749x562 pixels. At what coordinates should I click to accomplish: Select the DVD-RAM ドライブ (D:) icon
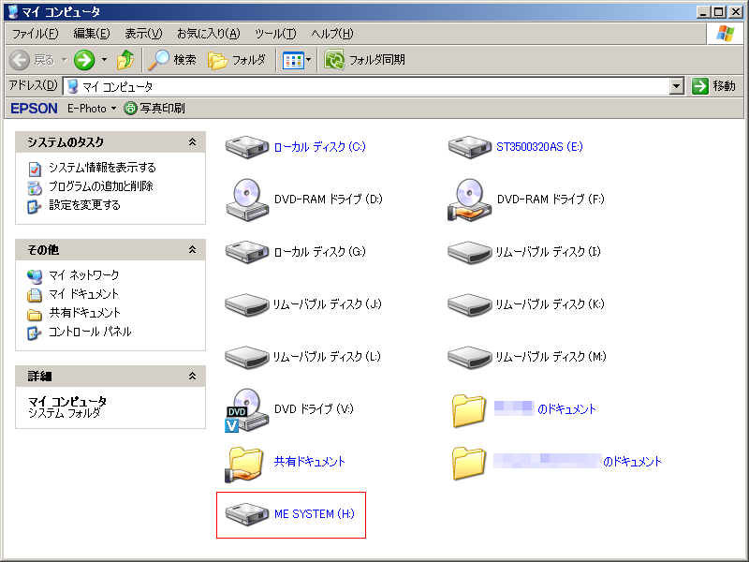point(247,200)
